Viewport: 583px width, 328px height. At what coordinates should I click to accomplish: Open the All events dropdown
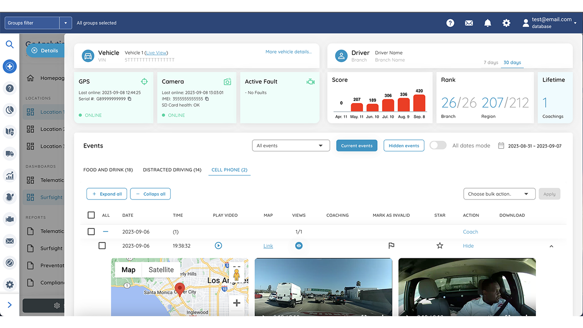[291, 145]
